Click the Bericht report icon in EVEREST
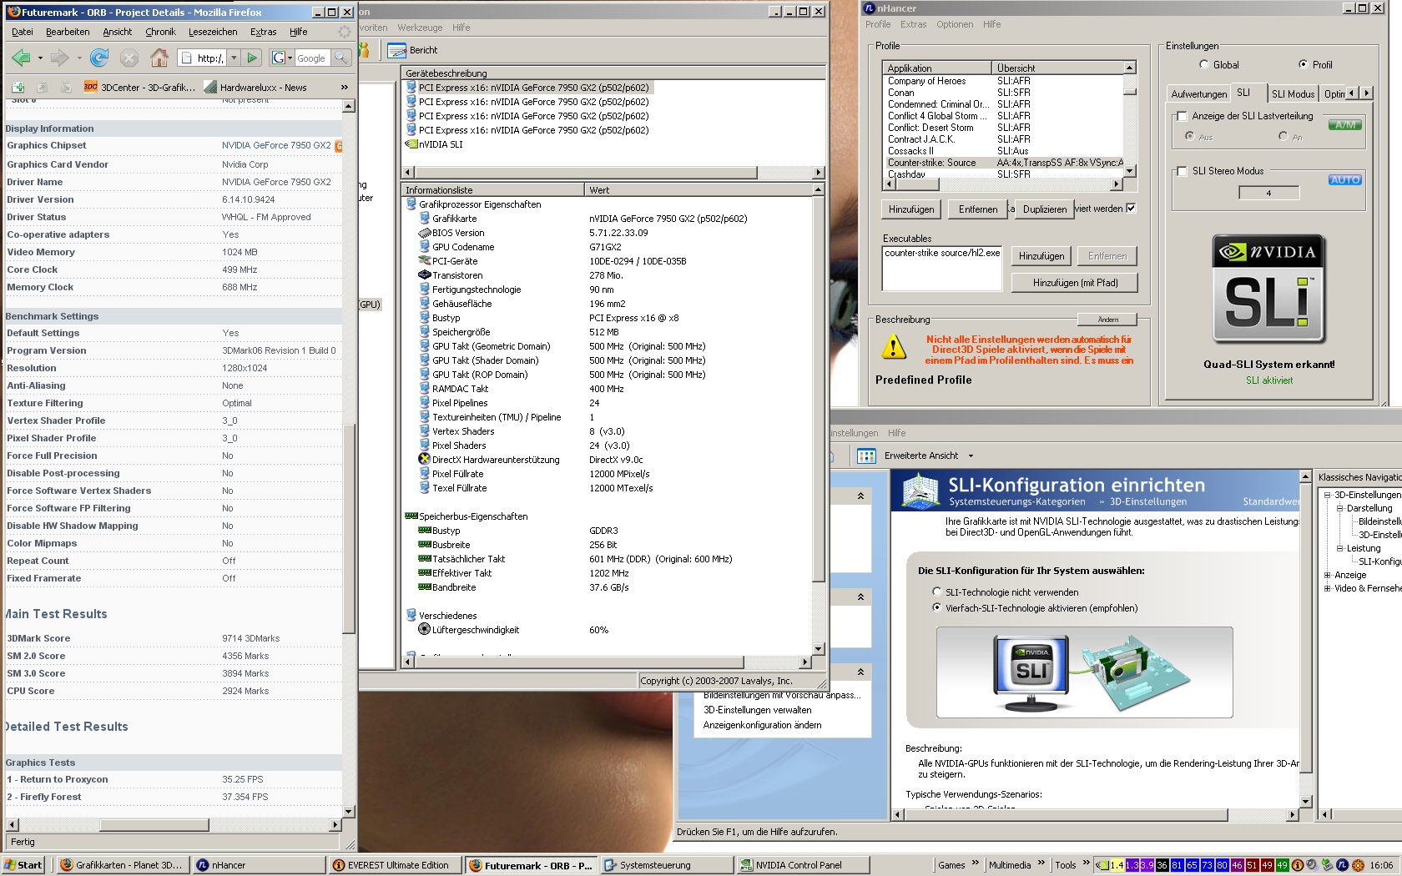1402x876 pixels. (397, 50)
